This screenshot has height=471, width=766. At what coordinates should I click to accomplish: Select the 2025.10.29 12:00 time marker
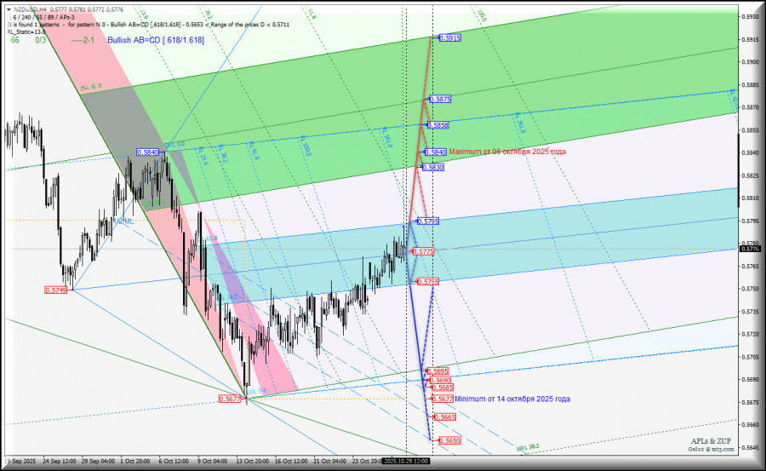click(407, 462)
